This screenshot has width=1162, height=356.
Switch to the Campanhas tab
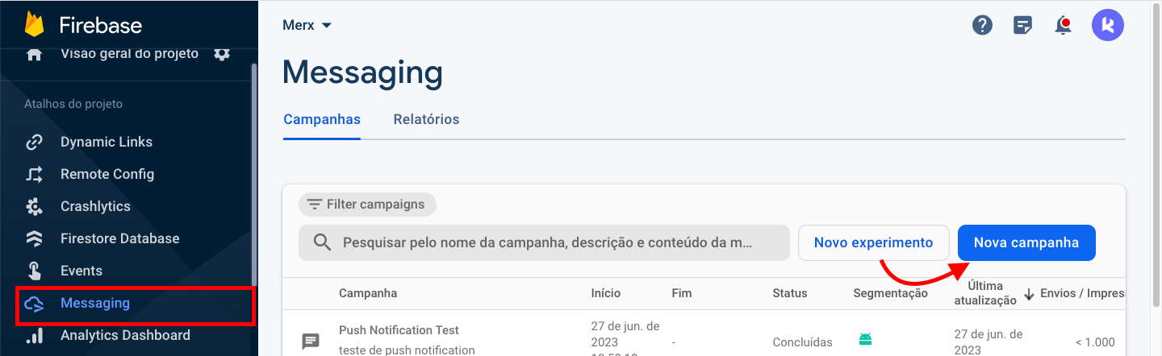tap(322, 119)
